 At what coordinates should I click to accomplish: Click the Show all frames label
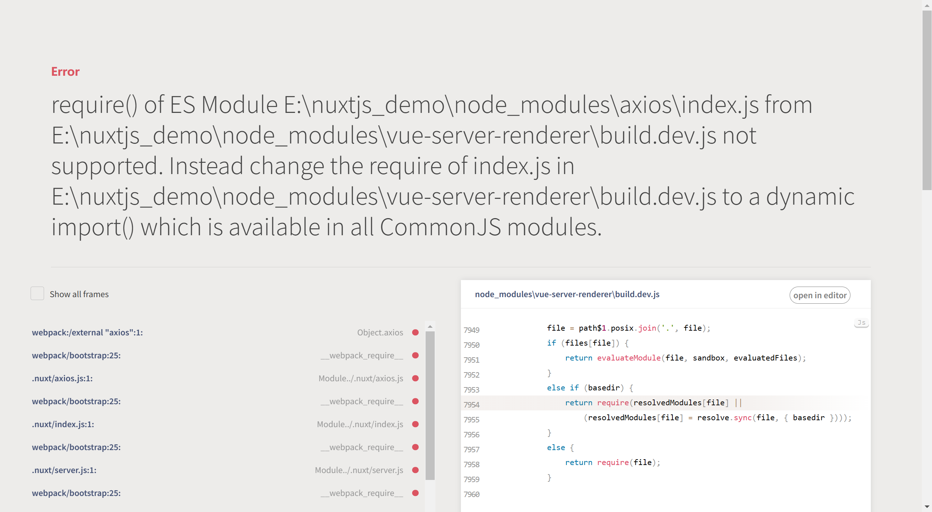click(79, 294)
